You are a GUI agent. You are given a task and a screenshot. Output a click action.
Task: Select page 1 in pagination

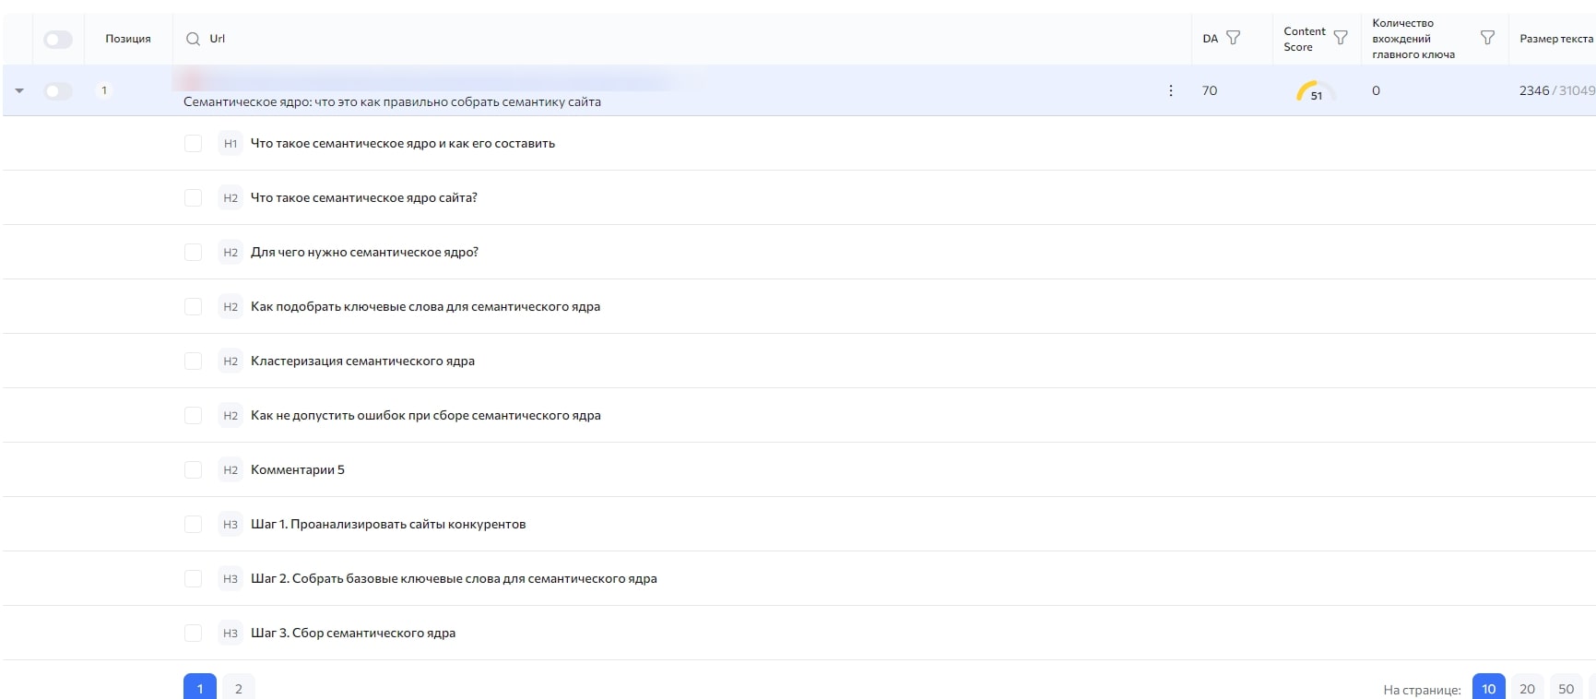coord(200,688)
